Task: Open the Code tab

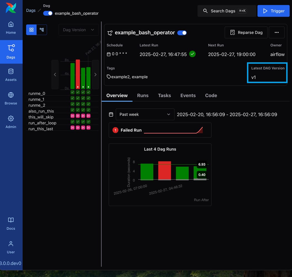Action: pyautogui.click(x=211, y=95)
